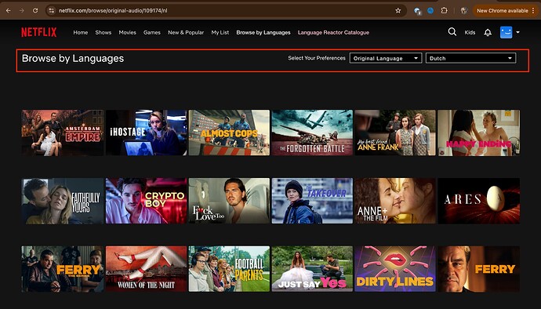Screen dimensions: 541x309
Task: Open the site information icon in address bar
Action: tap(52, 11)
